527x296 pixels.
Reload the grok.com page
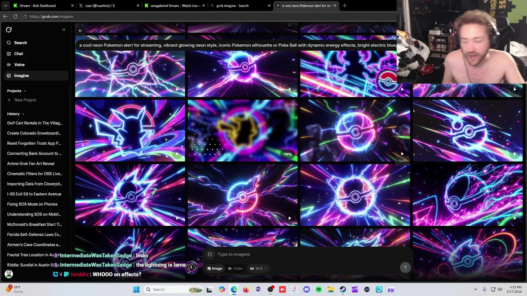[x=15, y=16]
